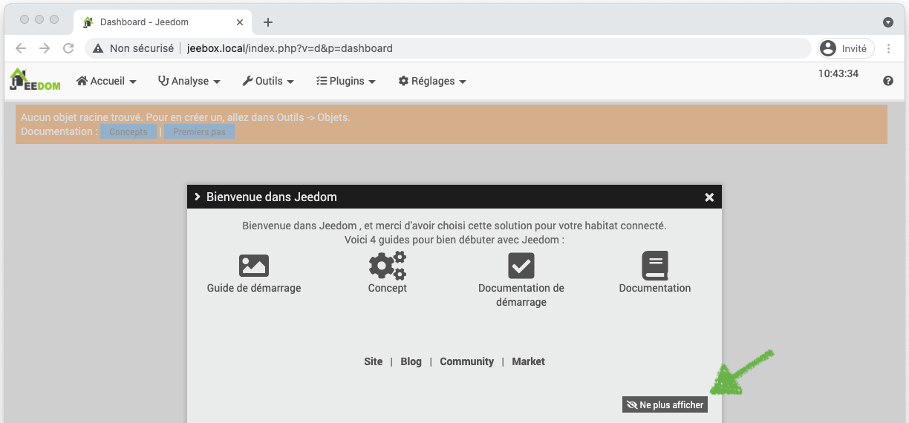
Task: Open the tab search dropdown arrow
Action: pos(888,22)
